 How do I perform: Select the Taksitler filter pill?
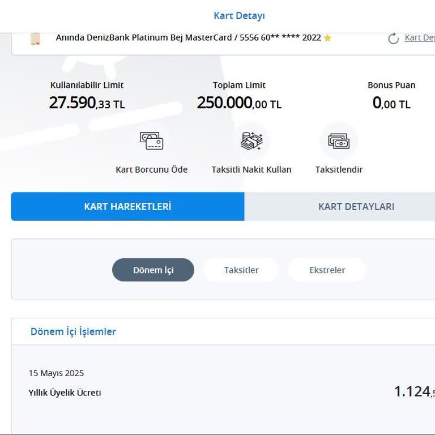click(241, 270)
